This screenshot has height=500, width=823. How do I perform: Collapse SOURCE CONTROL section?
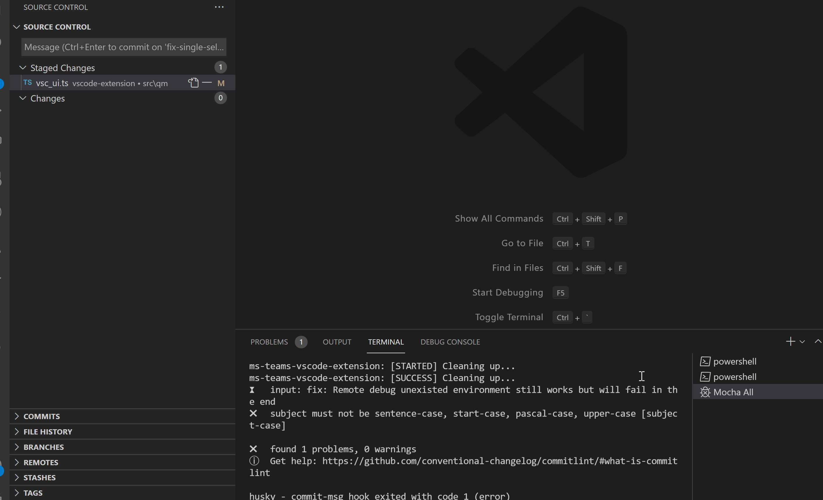[x=16, y=27]
